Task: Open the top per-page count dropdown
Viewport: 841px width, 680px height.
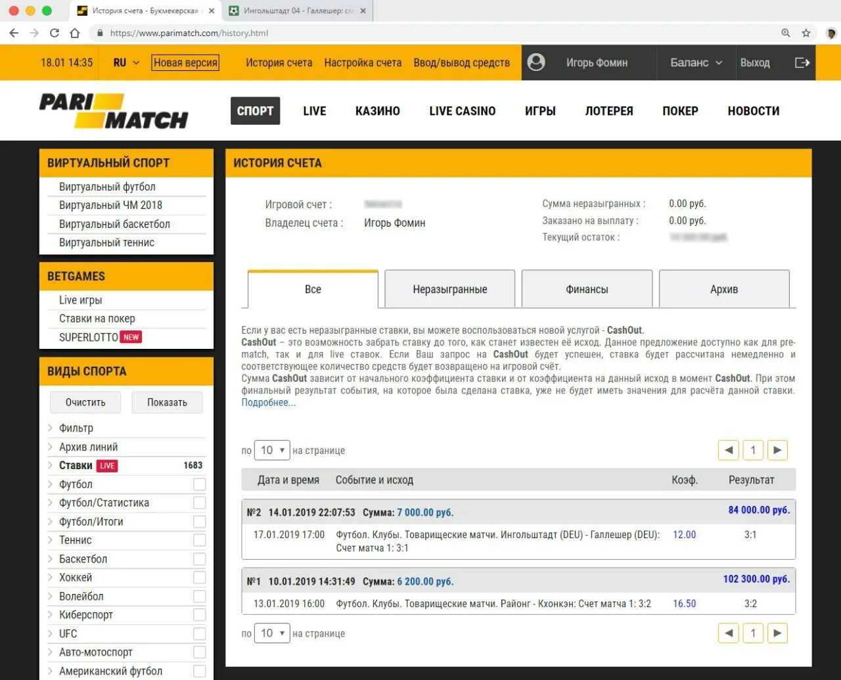Action: pyautogui.click(x=271, y=450)
